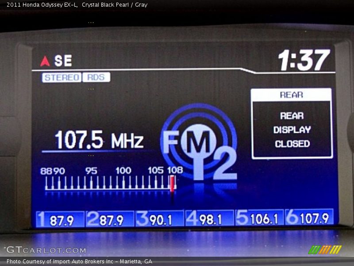Click the SE compass heading text

pos(63,61)
